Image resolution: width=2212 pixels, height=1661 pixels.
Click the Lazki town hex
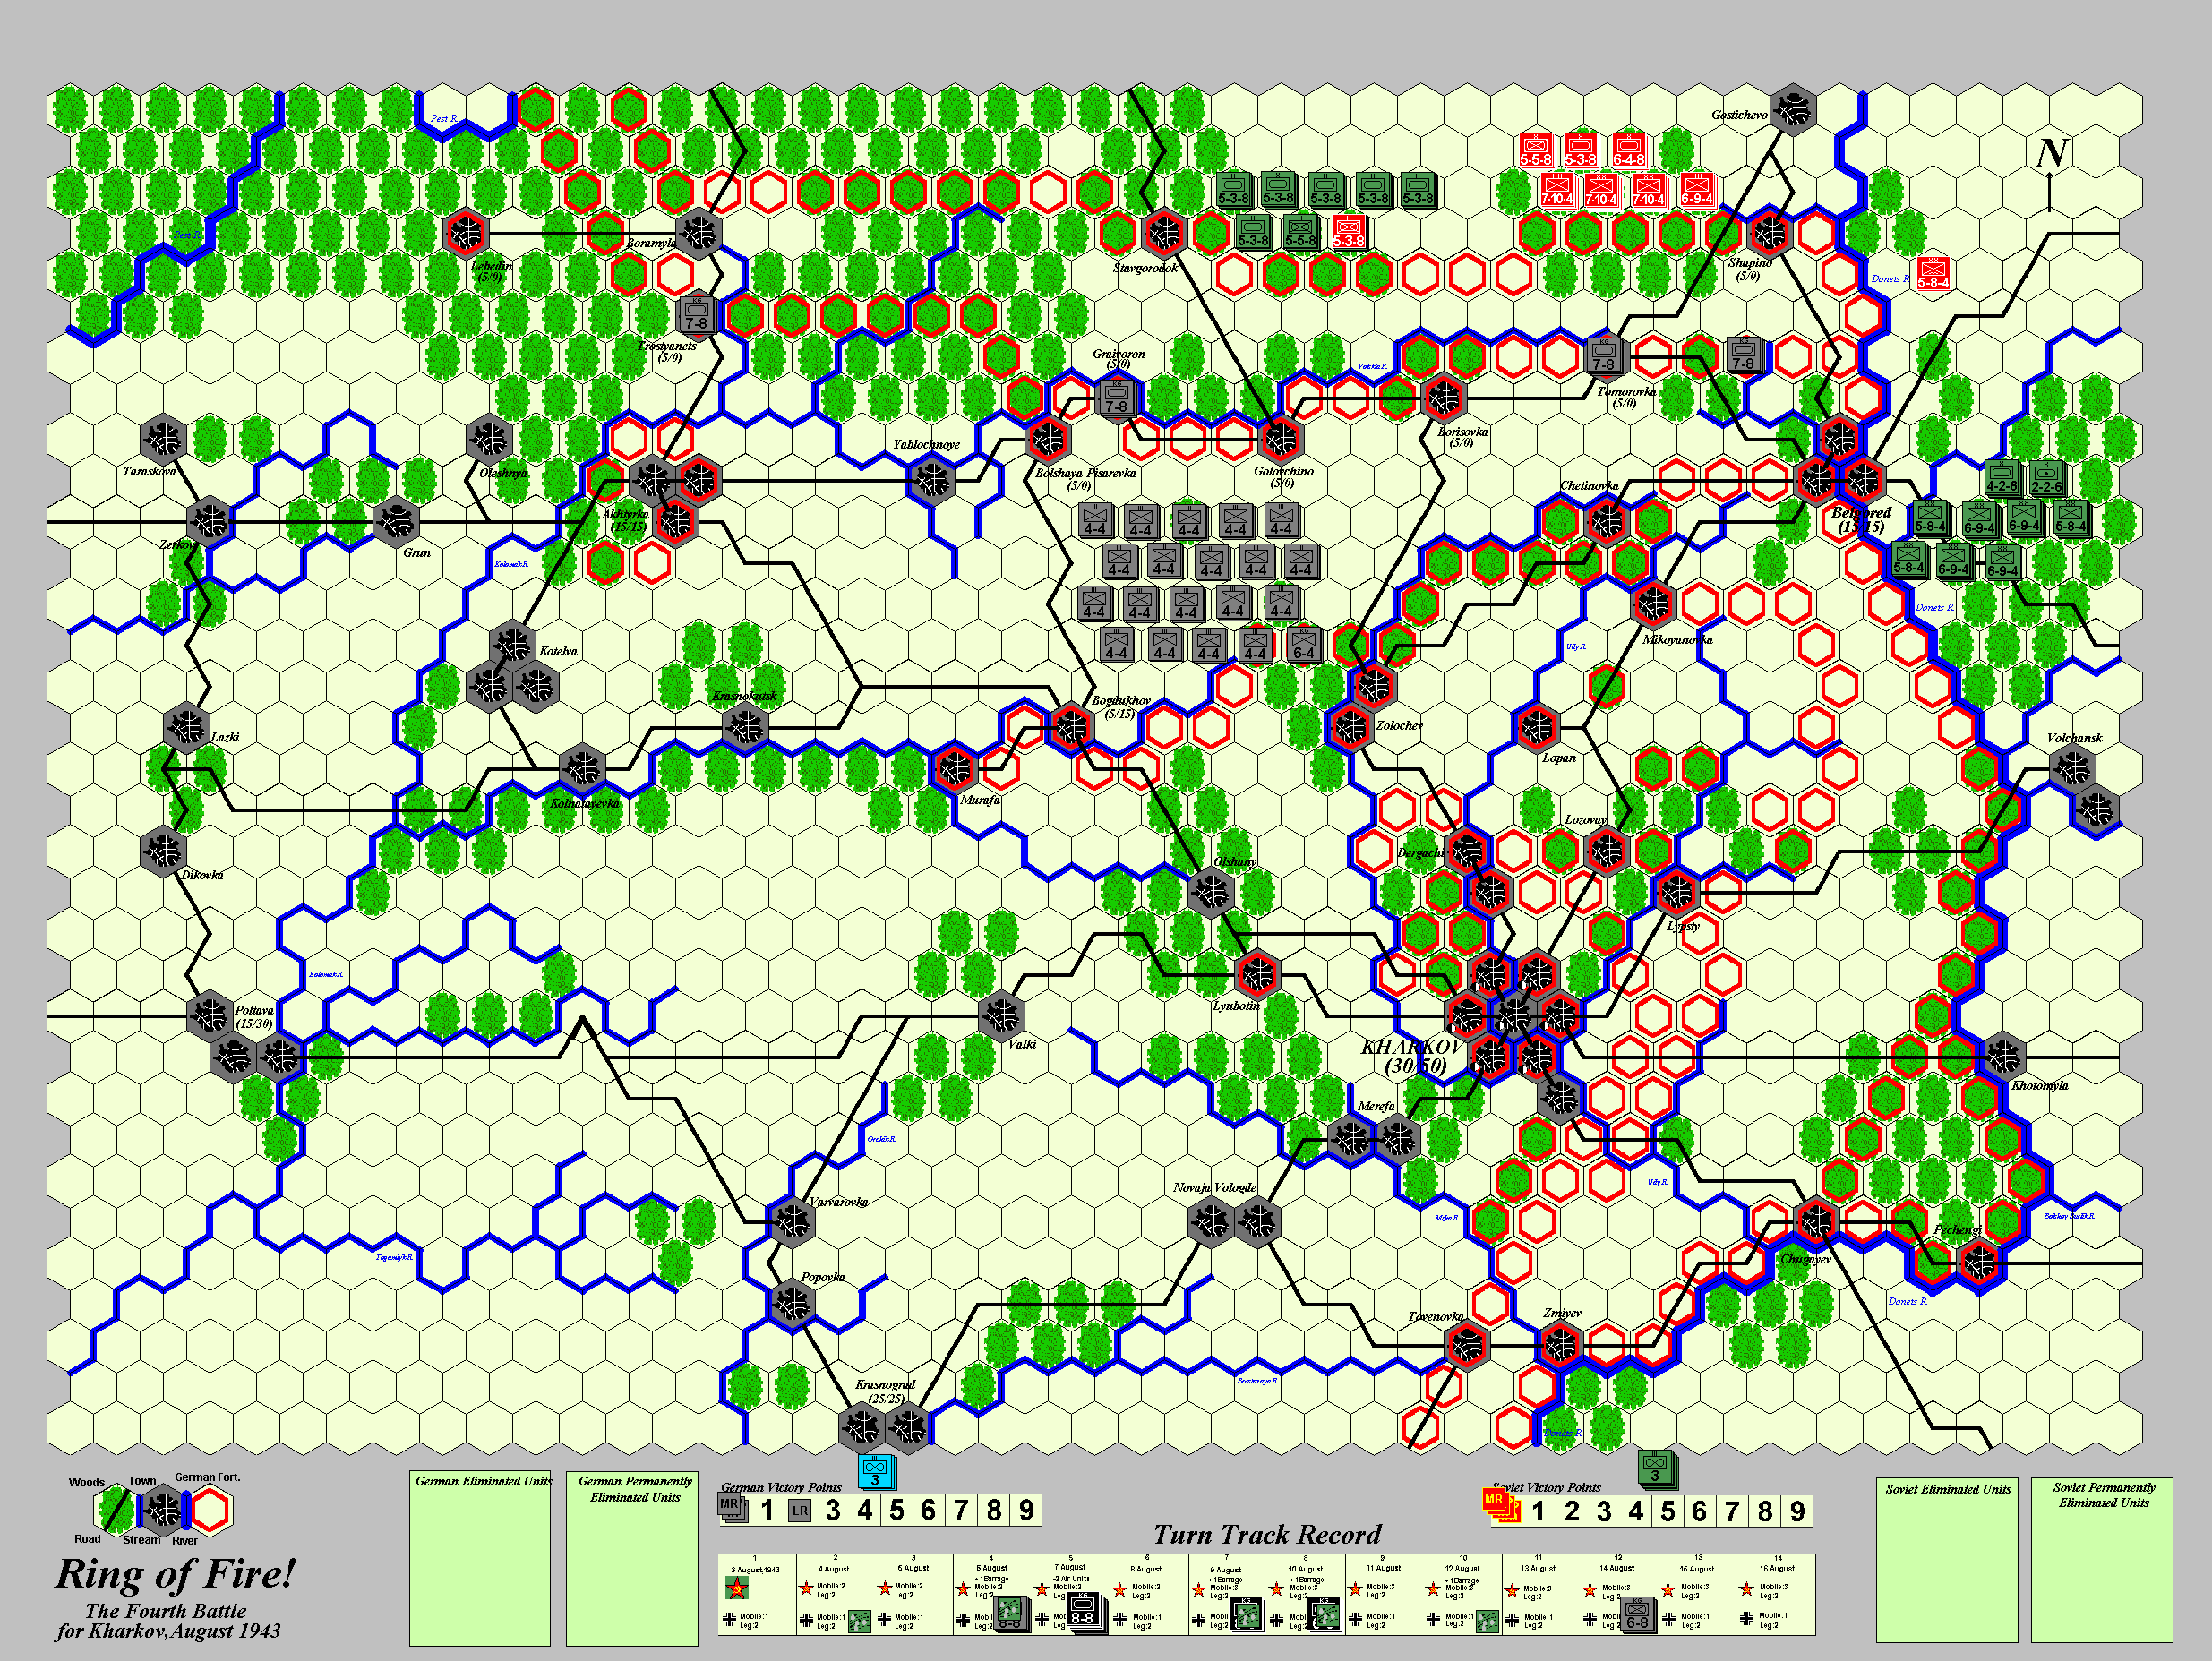pos(187,727)
